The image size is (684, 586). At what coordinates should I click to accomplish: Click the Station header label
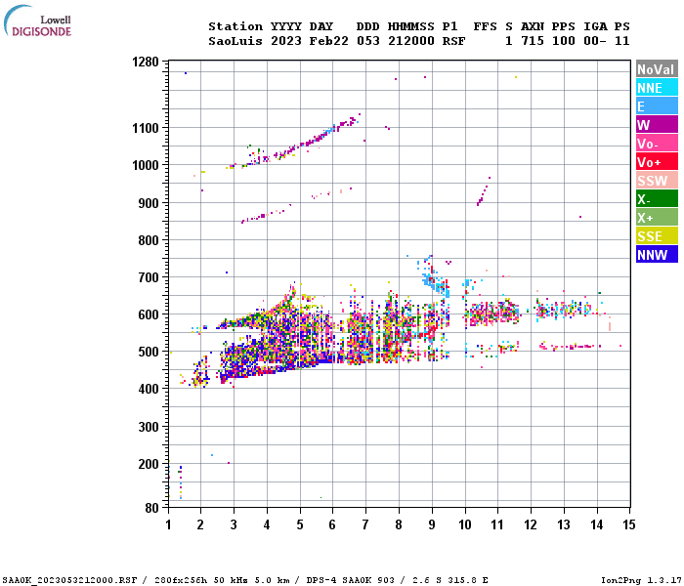(235, 26)
